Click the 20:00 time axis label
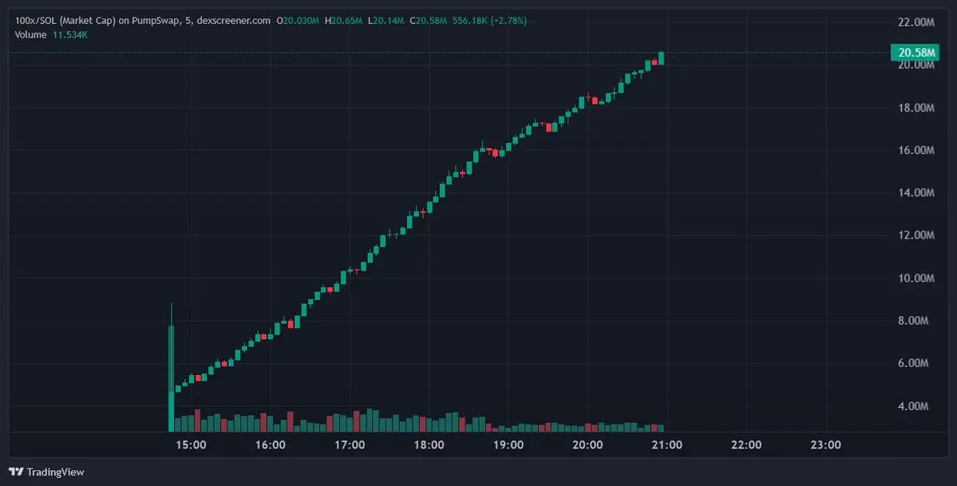 click(587, 445)
